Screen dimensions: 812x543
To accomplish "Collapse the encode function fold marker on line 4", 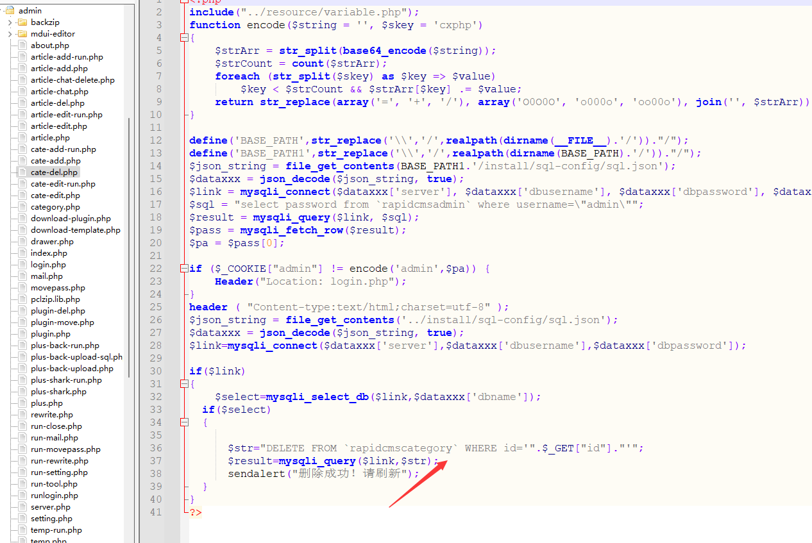I will point(184,38).
